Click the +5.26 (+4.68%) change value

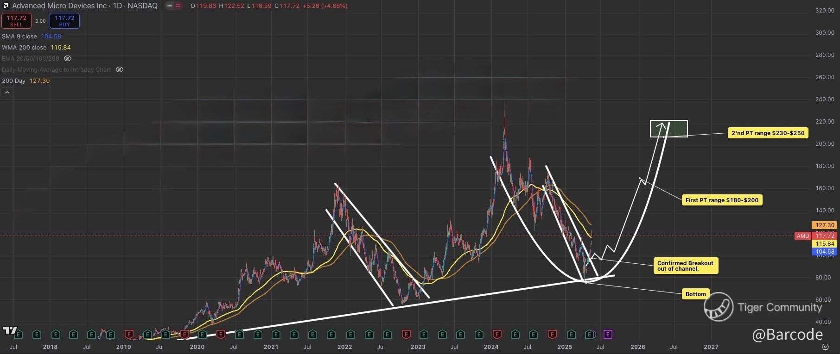(x=325, y=6)
